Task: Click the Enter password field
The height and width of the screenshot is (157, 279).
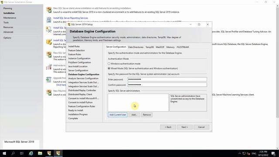Action: tap(167, 79)
